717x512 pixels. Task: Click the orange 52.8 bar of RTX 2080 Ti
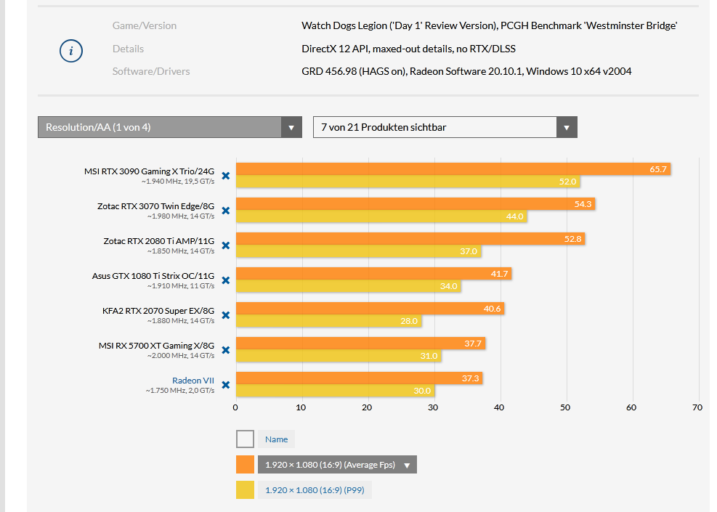tap(410, 239)
